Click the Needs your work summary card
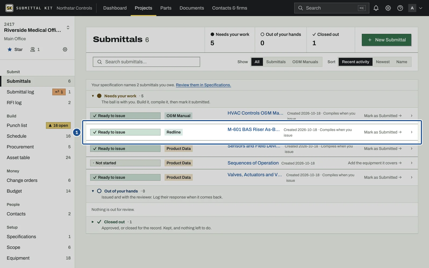Viewport: 429px width, 268px height. point(230,40)
